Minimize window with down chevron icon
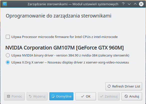Viewport: 146px width, 104px height. pyautogui.click(x=129, y=4)
